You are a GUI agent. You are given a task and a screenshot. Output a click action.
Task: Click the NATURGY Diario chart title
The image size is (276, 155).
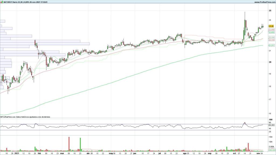[11, 2]
